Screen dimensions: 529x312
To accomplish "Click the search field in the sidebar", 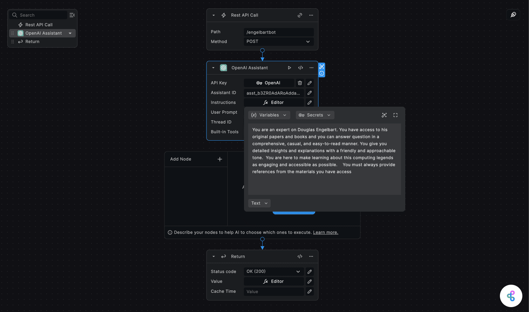I will (39, 15).
